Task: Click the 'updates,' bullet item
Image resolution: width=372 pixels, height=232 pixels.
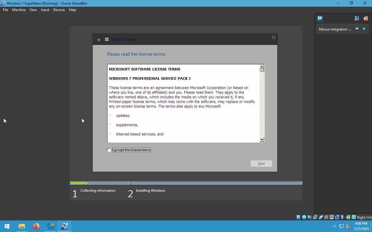Action: (123, 115)
